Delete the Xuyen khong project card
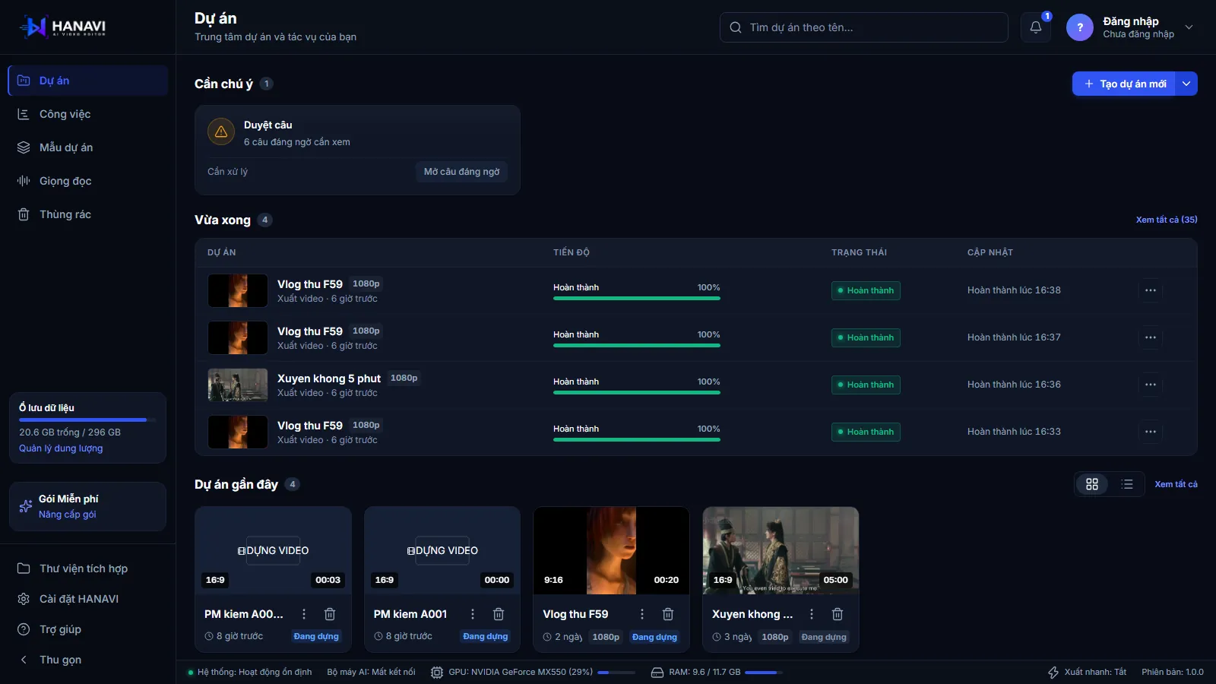Image resolution: width=1216 pixels, height=684 pixels. coord(838,614)
